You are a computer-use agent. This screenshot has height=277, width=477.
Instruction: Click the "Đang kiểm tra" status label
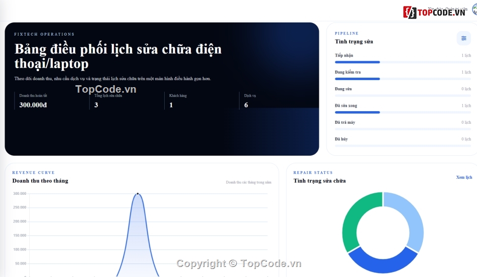348,72
